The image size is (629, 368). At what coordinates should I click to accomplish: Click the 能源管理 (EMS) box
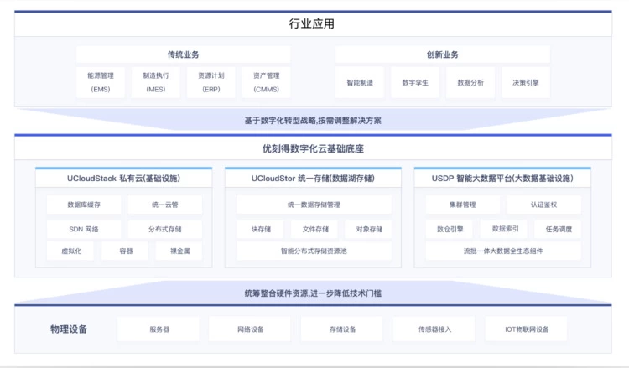(x=101, y=82)
